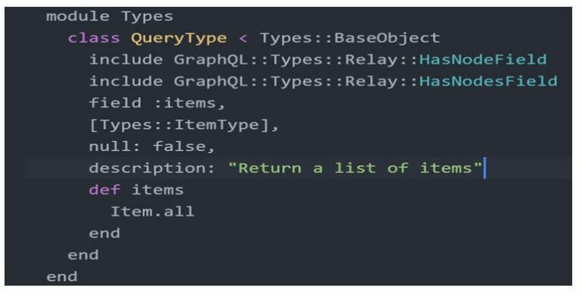
Task: Click the def keyword
Action: pos(105,190)
